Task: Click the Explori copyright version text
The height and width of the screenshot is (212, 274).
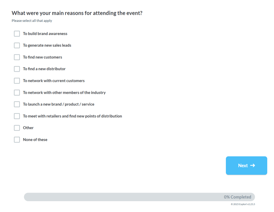Action: 243,204
